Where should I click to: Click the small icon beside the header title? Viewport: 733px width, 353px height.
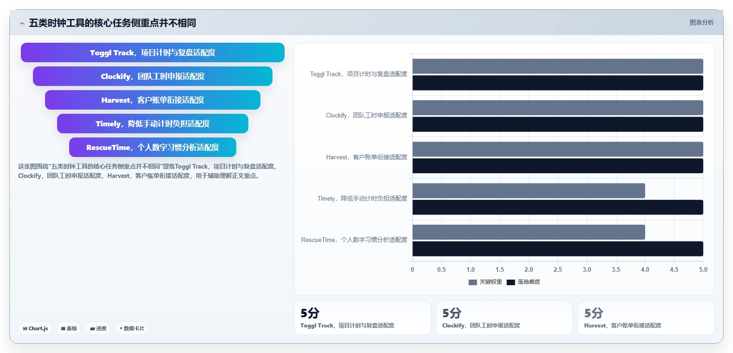click(22, 23)
